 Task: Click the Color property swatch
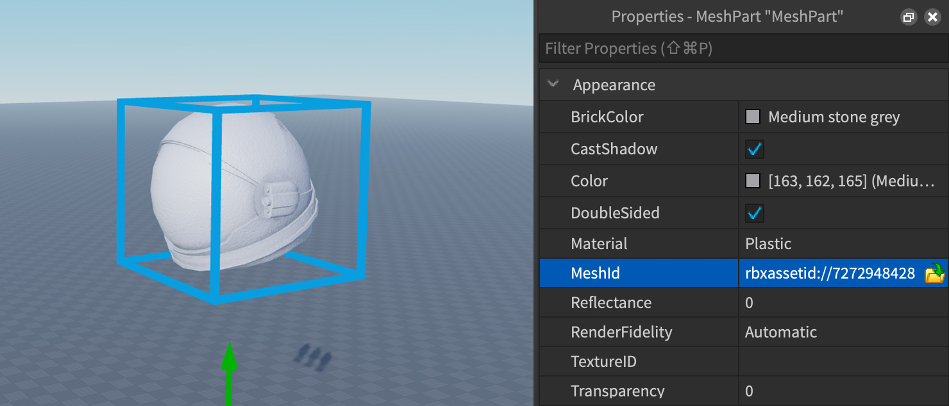click(753, 181)
